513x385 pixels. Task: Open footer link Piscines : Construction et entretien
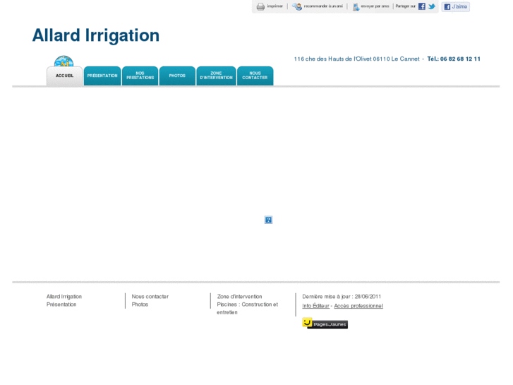click(x=248, y=308)
